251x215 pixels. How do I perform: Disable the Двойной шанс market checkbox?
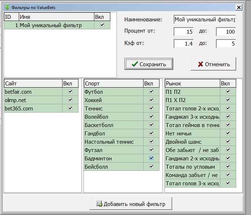pyautogui.click(x=228, y=142)
